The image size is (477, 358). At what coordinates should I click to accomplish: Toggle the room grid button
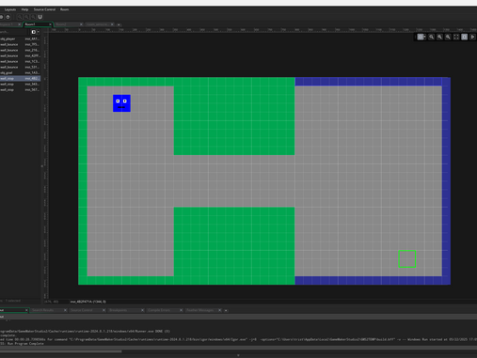tap(421, 37)
